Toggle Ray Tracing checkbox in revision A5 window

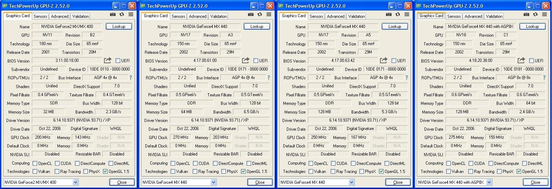pos(333,172)
